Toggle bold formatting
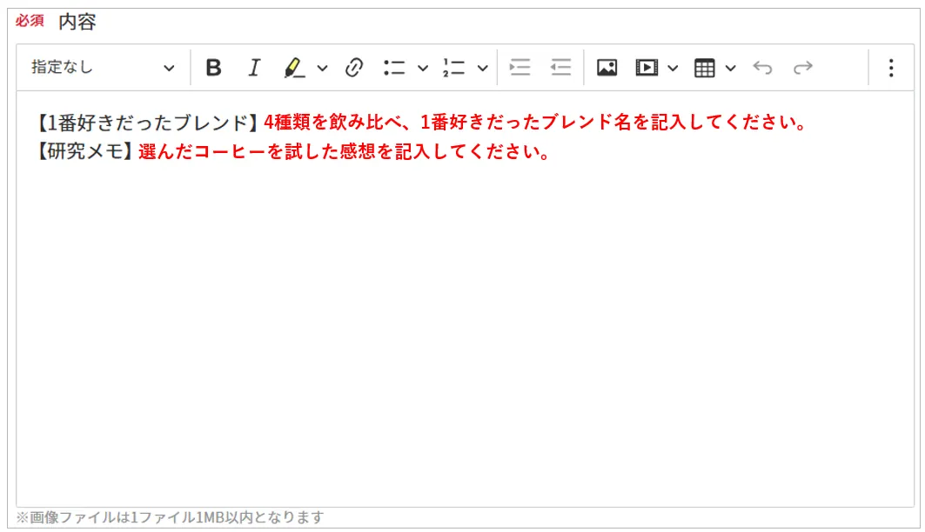 coord(213,68)
